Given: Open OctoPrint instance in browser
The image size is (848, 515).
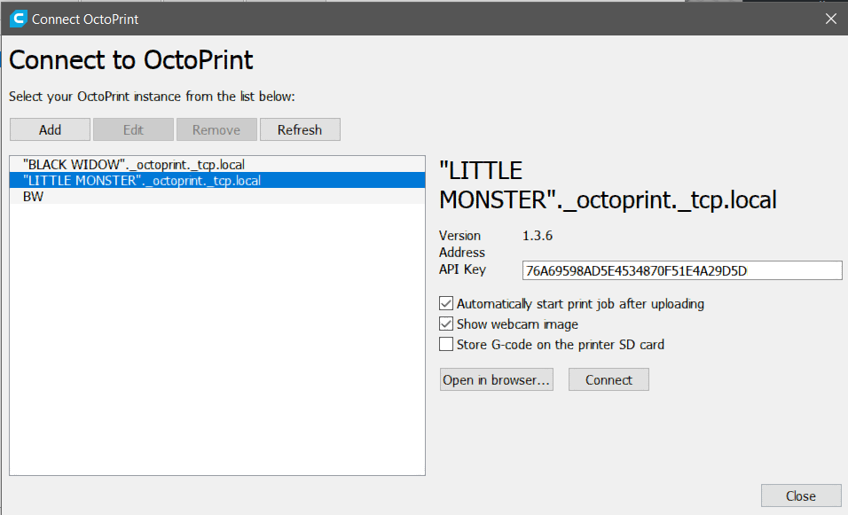Looking at the screenshot, I should tap(497, 379).
